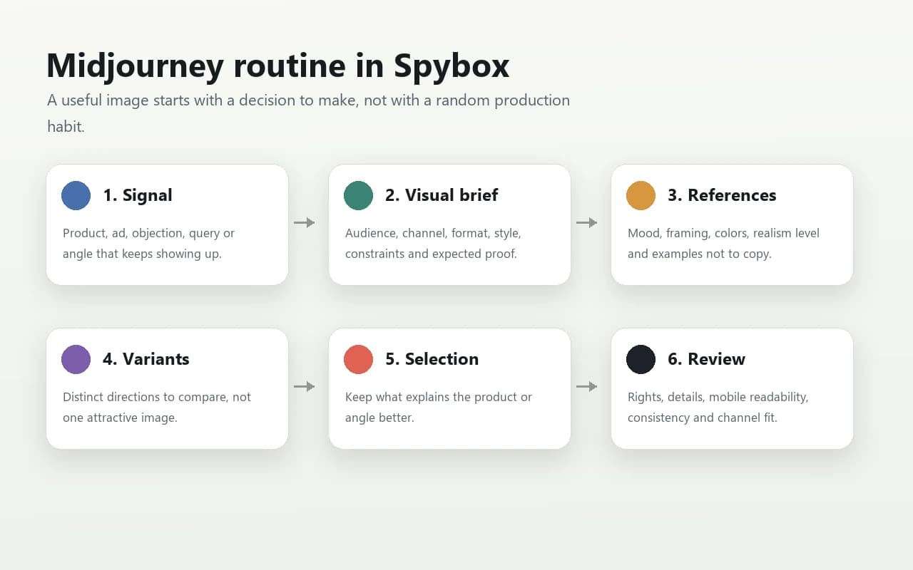The height and width of the screenshot is (570, 913).
Task: Click the arrow between Visual brief and References
Action: click(x=587, y=223)
